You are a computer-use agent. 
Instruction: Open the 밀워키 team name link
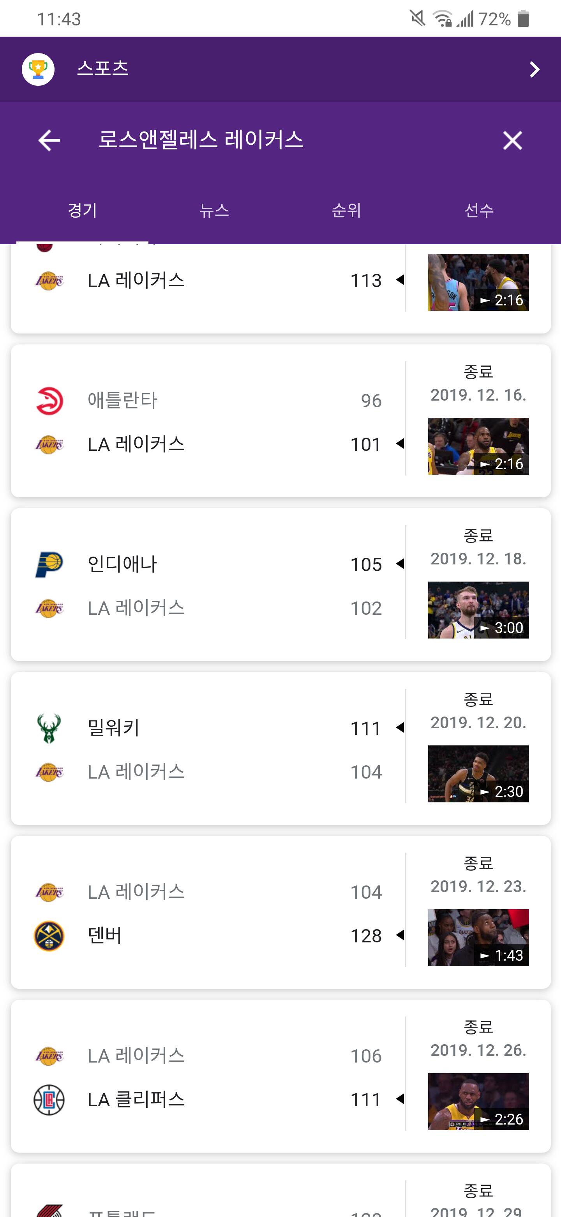(113, 728)
